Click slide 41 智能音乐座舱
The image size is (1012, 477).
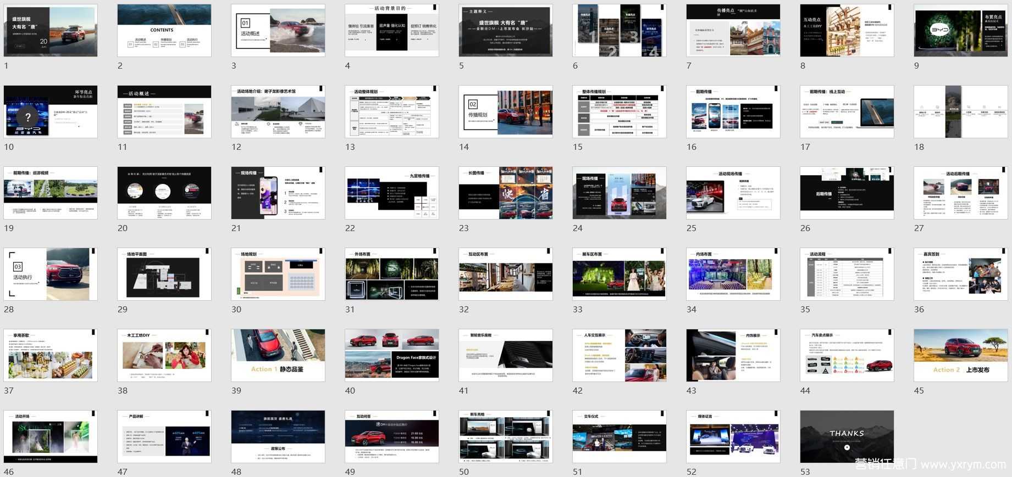tap(506, 355)
